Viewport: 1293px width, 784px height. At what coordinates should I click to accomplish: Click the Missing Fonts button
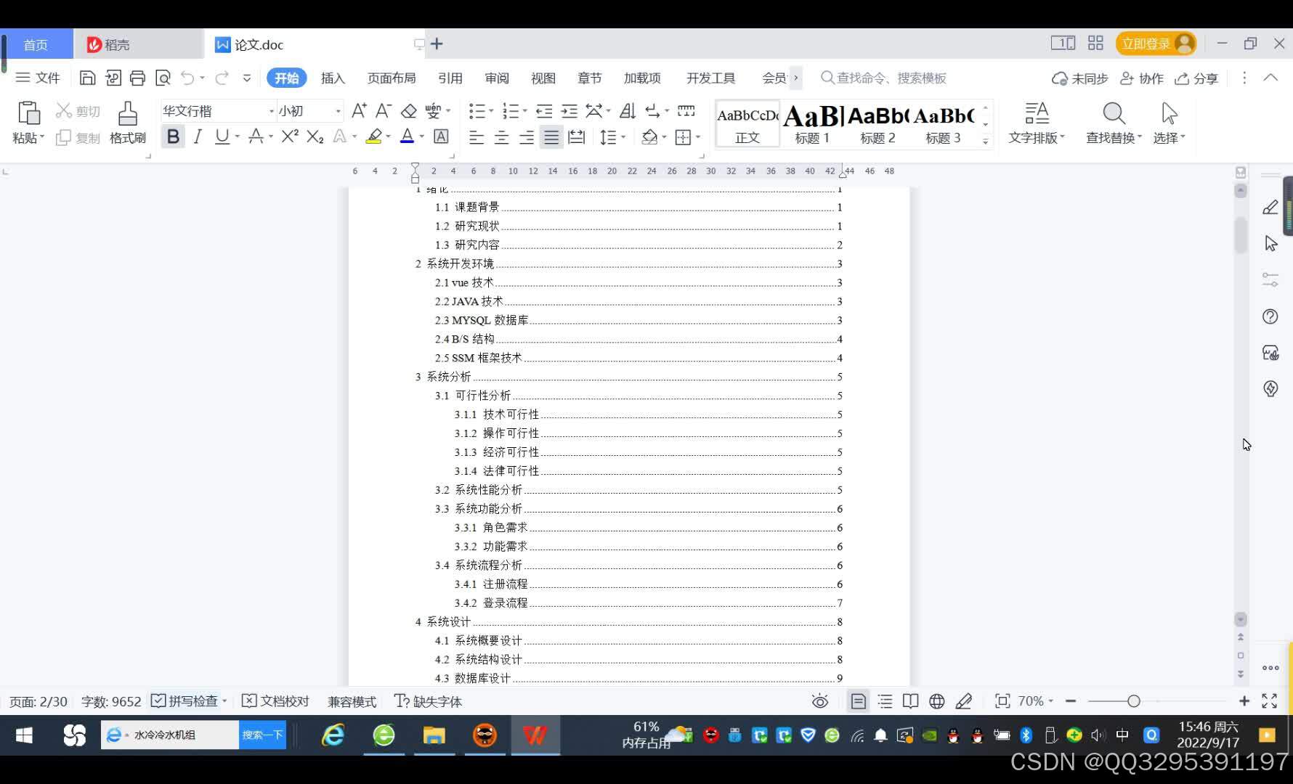tap(428, 701)
